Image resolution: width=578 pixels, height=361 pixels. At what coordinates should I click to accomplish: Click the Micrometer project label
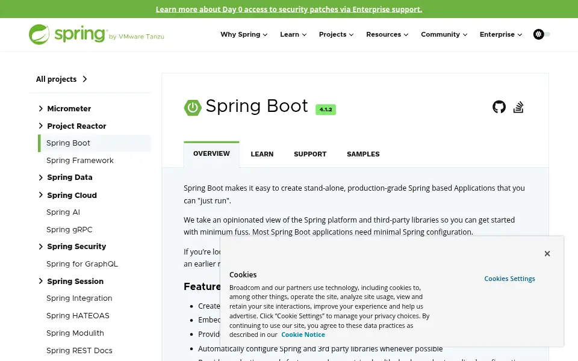point(69,109)
